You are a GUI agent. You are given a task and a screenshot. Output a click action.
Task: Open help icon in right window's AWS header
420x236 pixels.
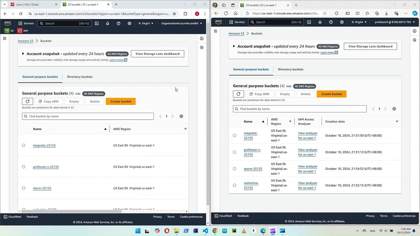(x=331, y=22)
